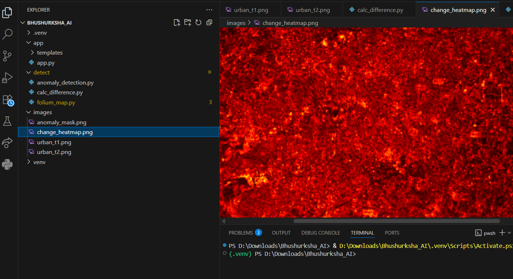Image resolution: width=513 pixels, height=279 pixels.
Task: Click the images breadcrumb segment
Action: [236, 23]
